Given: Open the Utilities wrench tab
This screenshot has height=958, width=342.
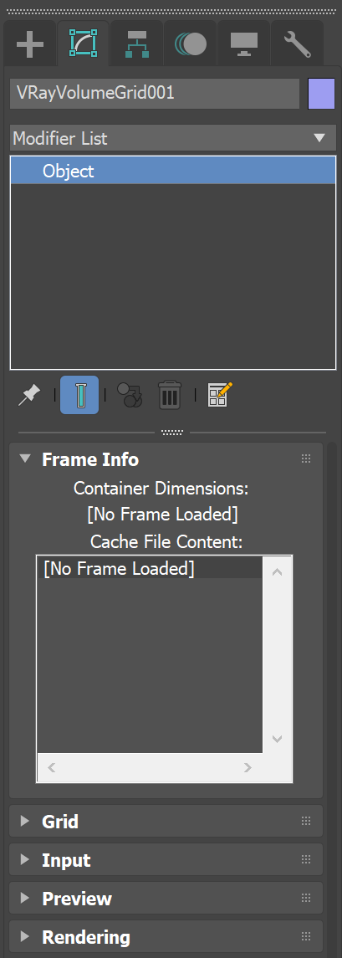Looking at the screenshot, I should (298, 44).
